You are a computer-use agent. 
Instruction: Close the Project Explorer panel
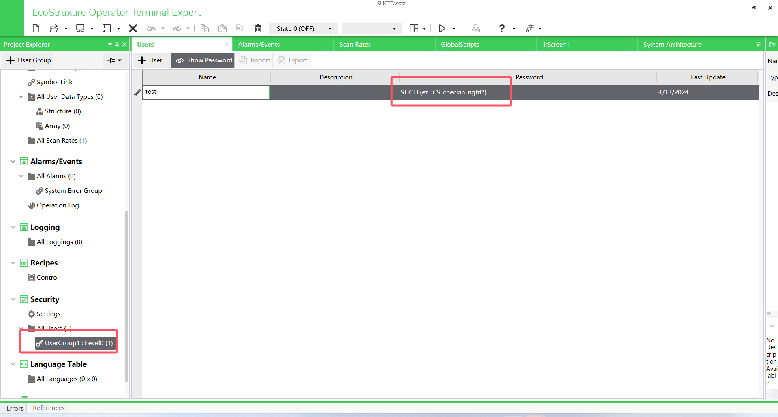[x=124, y=45]
